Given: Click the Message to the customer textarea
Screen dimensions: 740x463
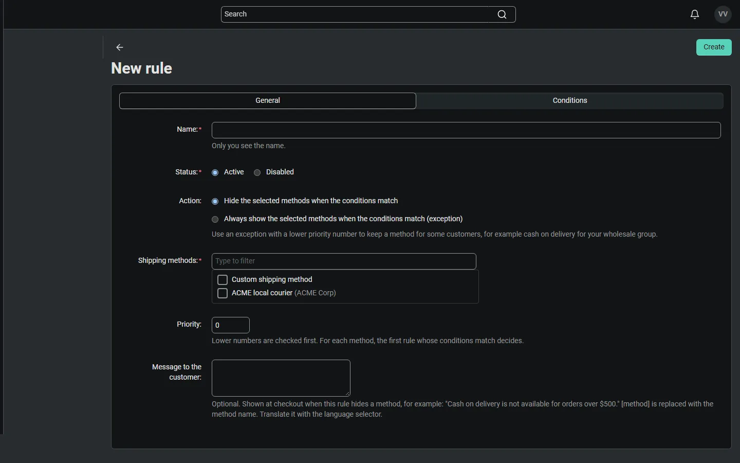Looking at the screenshot, I should (281, 378).
